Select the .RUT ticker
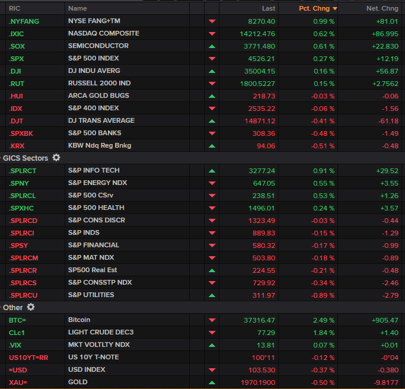Viewport: 405px width, 389px height. pos(17,84)
